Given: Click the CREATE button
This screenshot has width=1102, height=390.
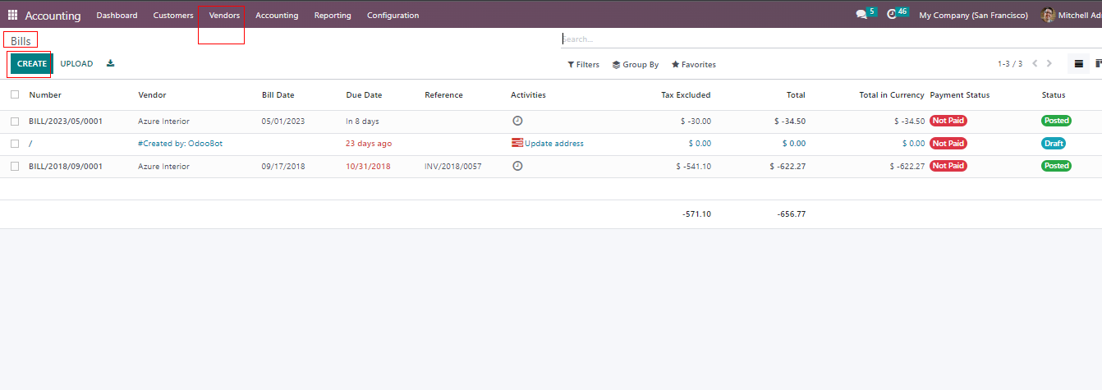Looking at the screenshot, I should click(32, 64).
